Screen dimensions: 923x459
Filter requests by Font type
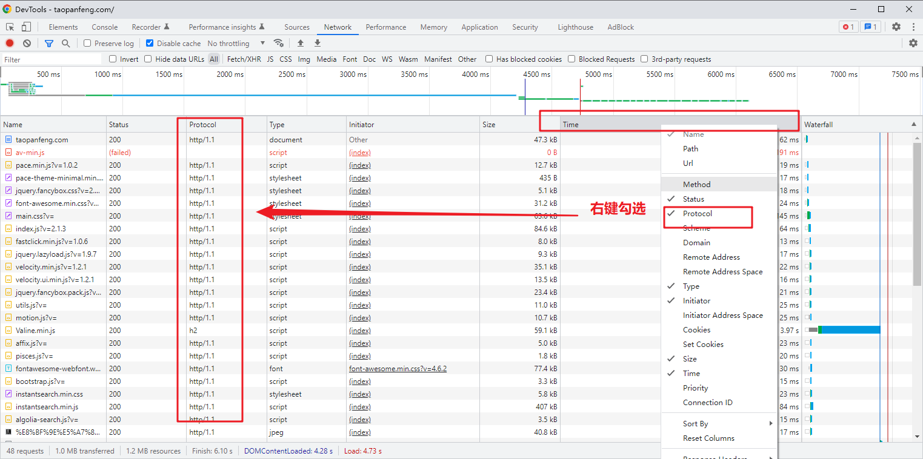click(350, 59)
